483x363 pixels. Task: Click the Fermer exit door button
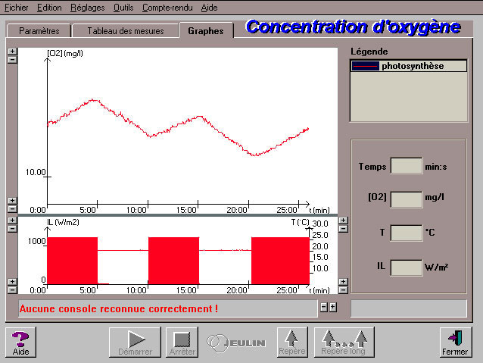[x=455, y=342]
